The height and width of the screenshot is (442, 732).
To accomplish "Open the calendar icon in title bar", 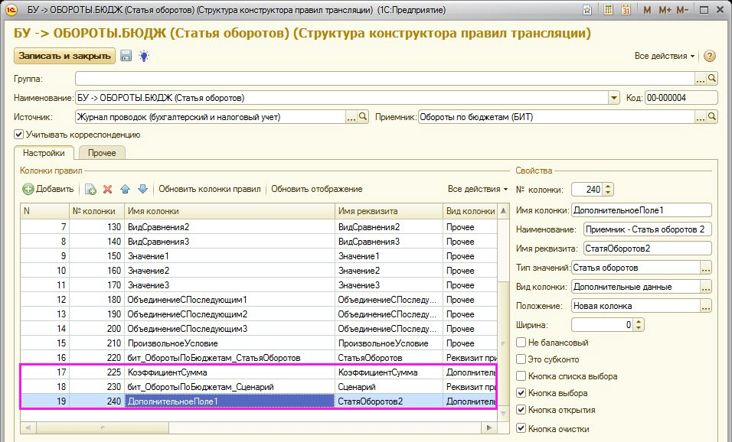I will click(626, 10).
